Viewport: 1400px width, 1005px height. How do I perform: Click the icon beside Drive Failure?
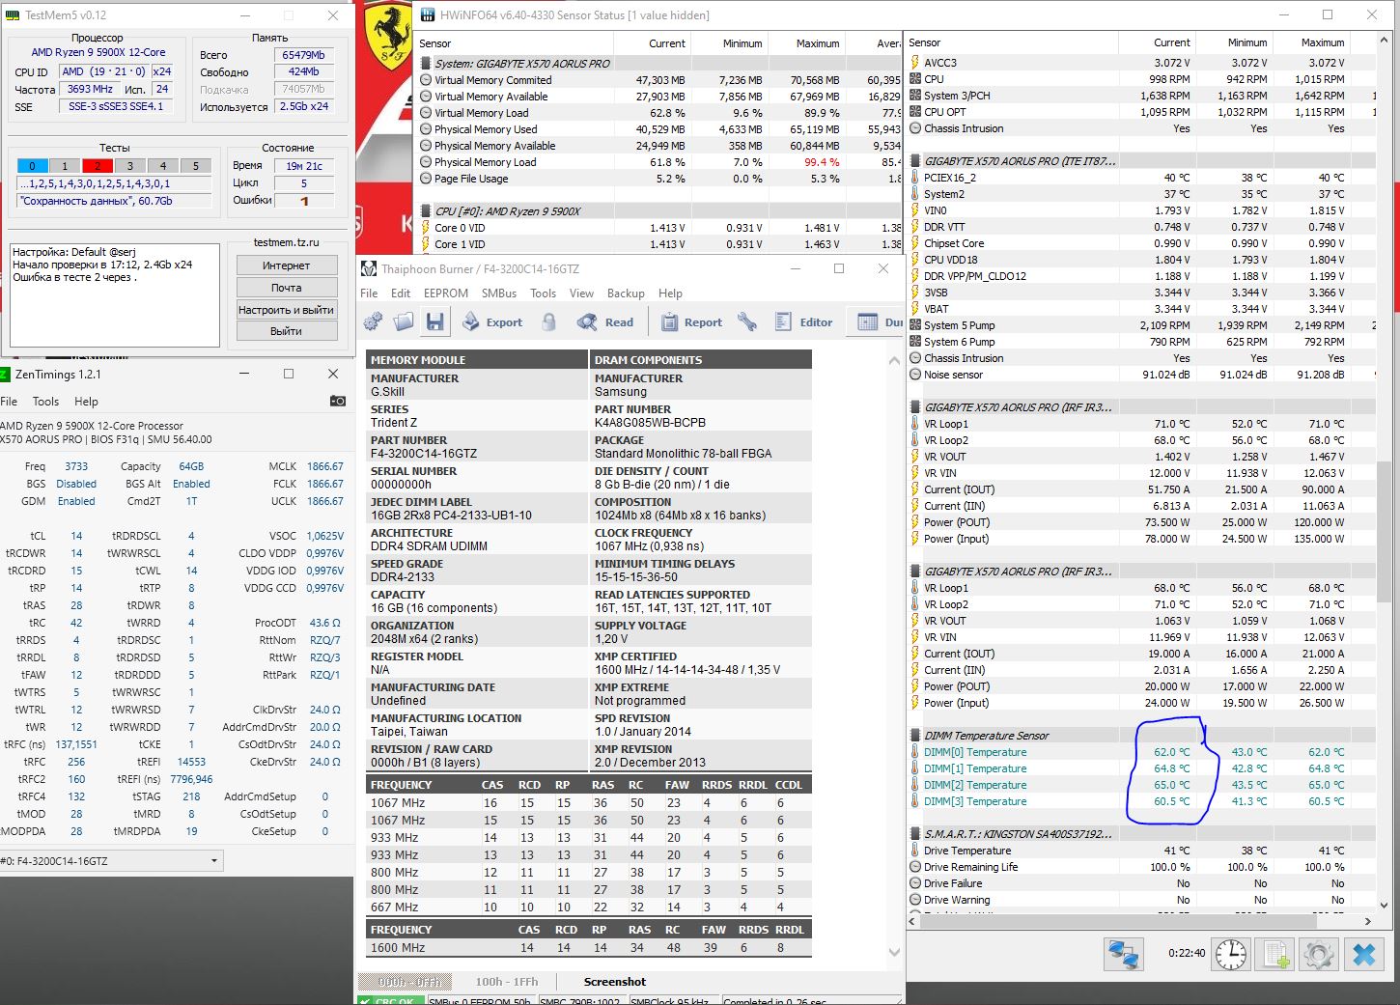click(x=915, y=883)
